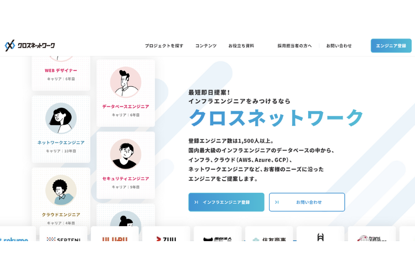Select the クラウドエンジニア avatar
This screenshot has width=415, height=277.
pyautogui.click(x=61, y=190)
